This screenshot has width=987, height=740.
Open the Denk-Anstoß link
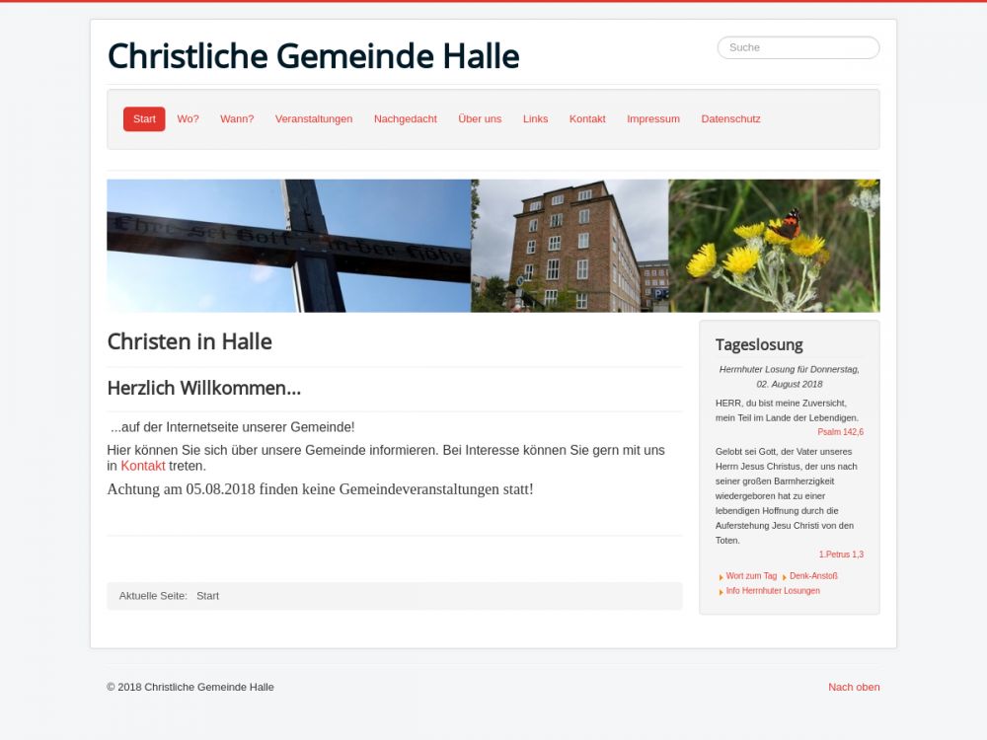click(813, 576)
